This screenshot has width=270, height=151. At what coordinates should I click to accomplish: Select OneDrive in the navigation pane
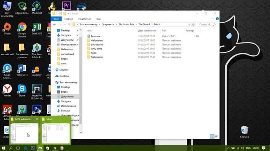click(64, 76)
